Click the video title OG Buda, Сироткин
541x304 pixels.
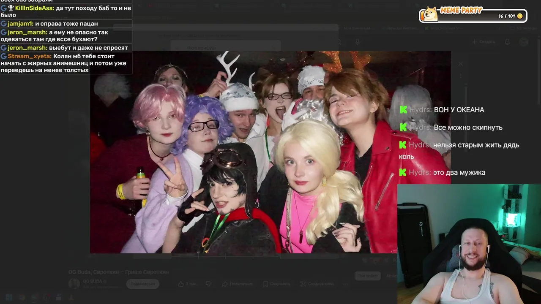[x=119, y=272]
